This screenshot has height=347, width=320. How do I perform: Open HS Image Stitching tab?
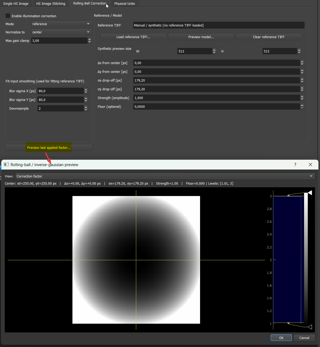pyautogui.click(x=51, y=3)
